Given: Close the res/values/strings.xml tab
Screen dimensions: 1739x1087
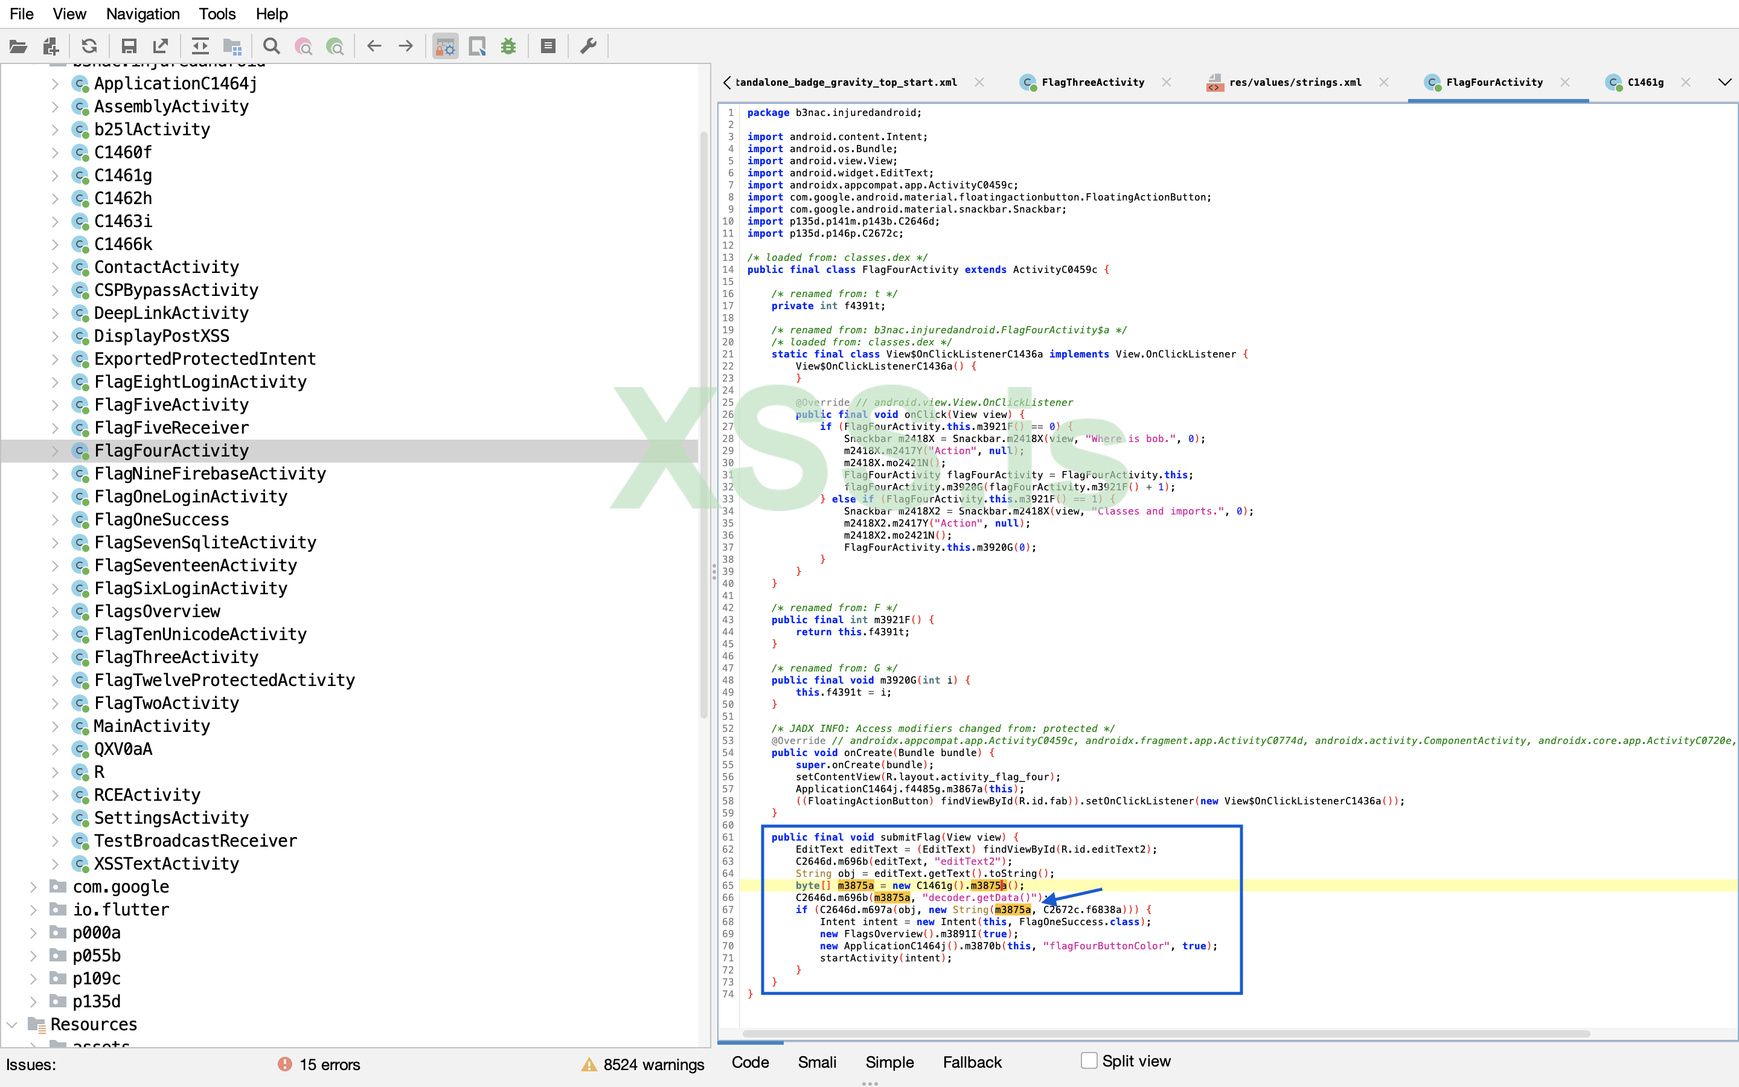Looking at the screenshot, I should (1383, 82).
